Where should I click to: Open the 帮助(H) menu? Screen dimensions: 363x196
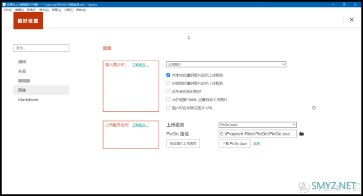(81, 10)
